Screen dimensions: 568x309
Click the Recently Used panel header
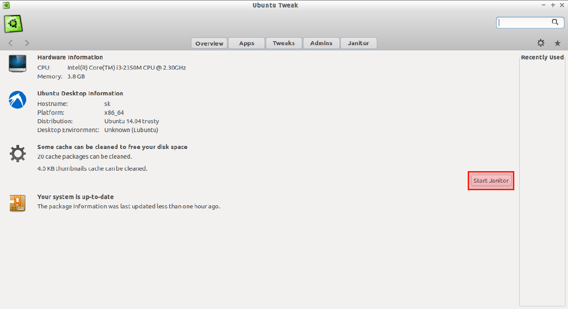tap(542, 57)
